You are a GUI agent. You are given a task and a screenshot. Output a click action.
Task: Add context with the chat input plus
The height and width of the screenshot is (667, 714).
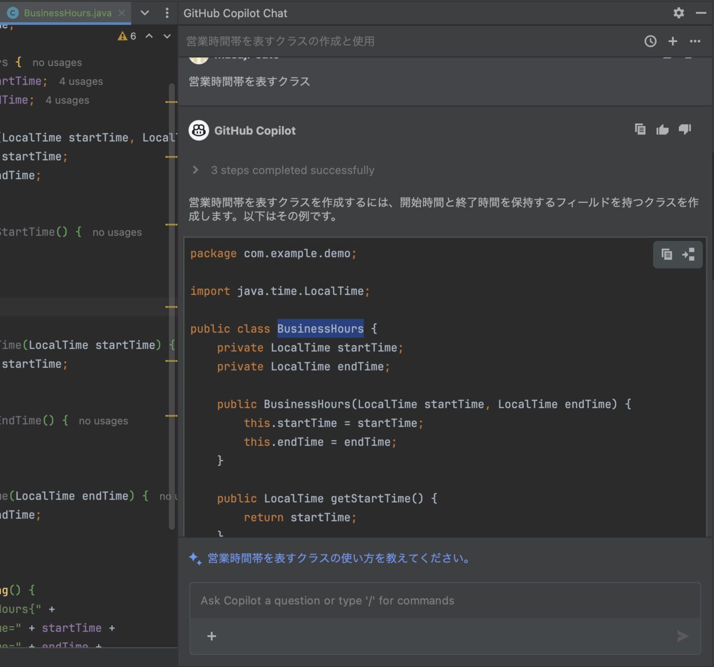tap(211, 636)
